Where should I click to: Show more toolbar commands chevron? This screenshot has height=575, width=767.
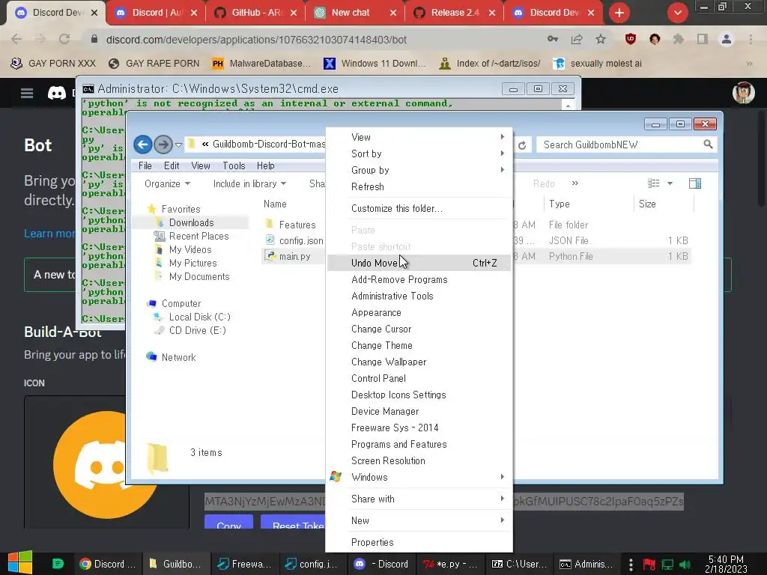(575, 183)
